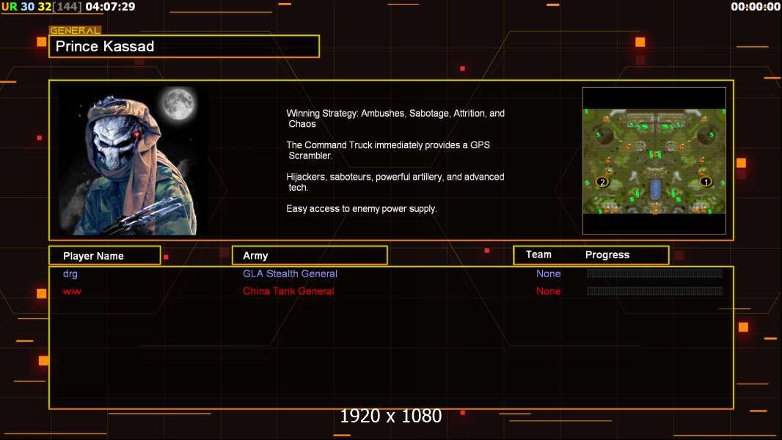Click the Team column header
This screenshot has height=440, width=782.
(x=538, y=254)
